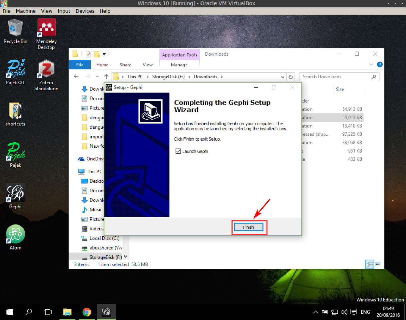Viewport: 406px width, 320px height.
Task: Open the Manage ribbon tab
Action: click(179, 65)
